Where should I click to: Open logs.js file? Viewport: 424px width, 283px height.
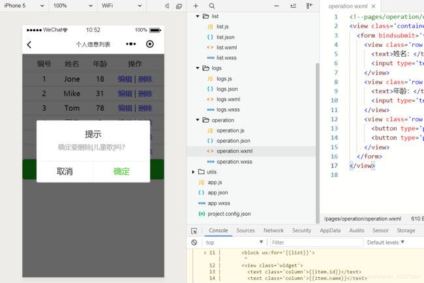click(224, 79)
